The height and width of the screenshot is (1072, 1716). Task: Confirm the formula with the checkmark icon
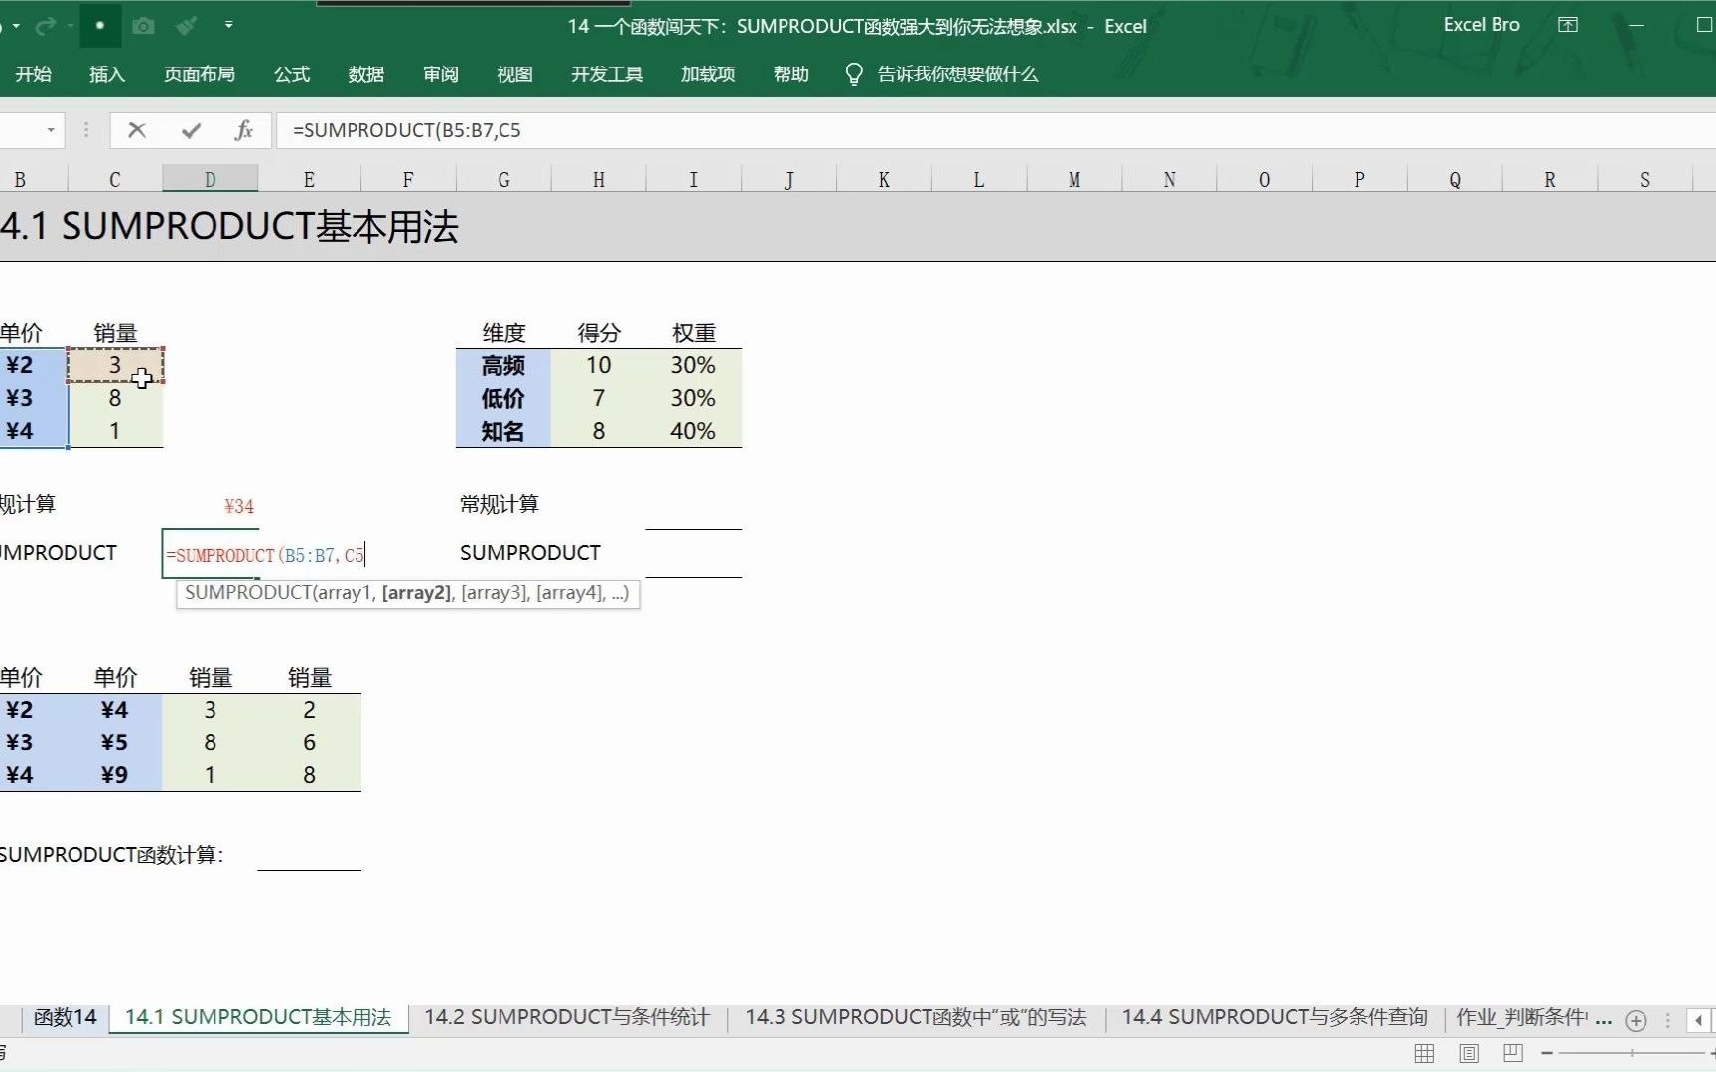(x=192, y=130)
